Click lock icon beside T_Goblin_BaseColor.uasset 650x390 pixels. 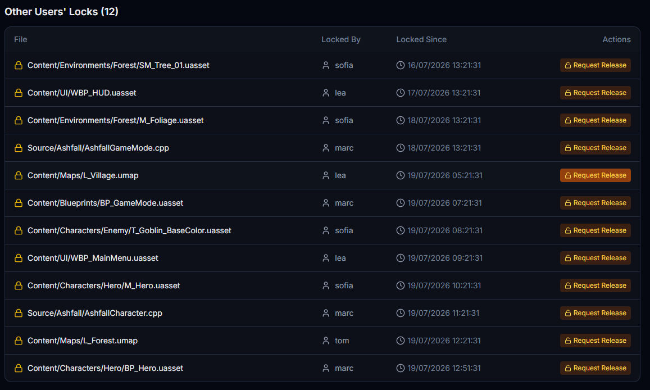18,230
